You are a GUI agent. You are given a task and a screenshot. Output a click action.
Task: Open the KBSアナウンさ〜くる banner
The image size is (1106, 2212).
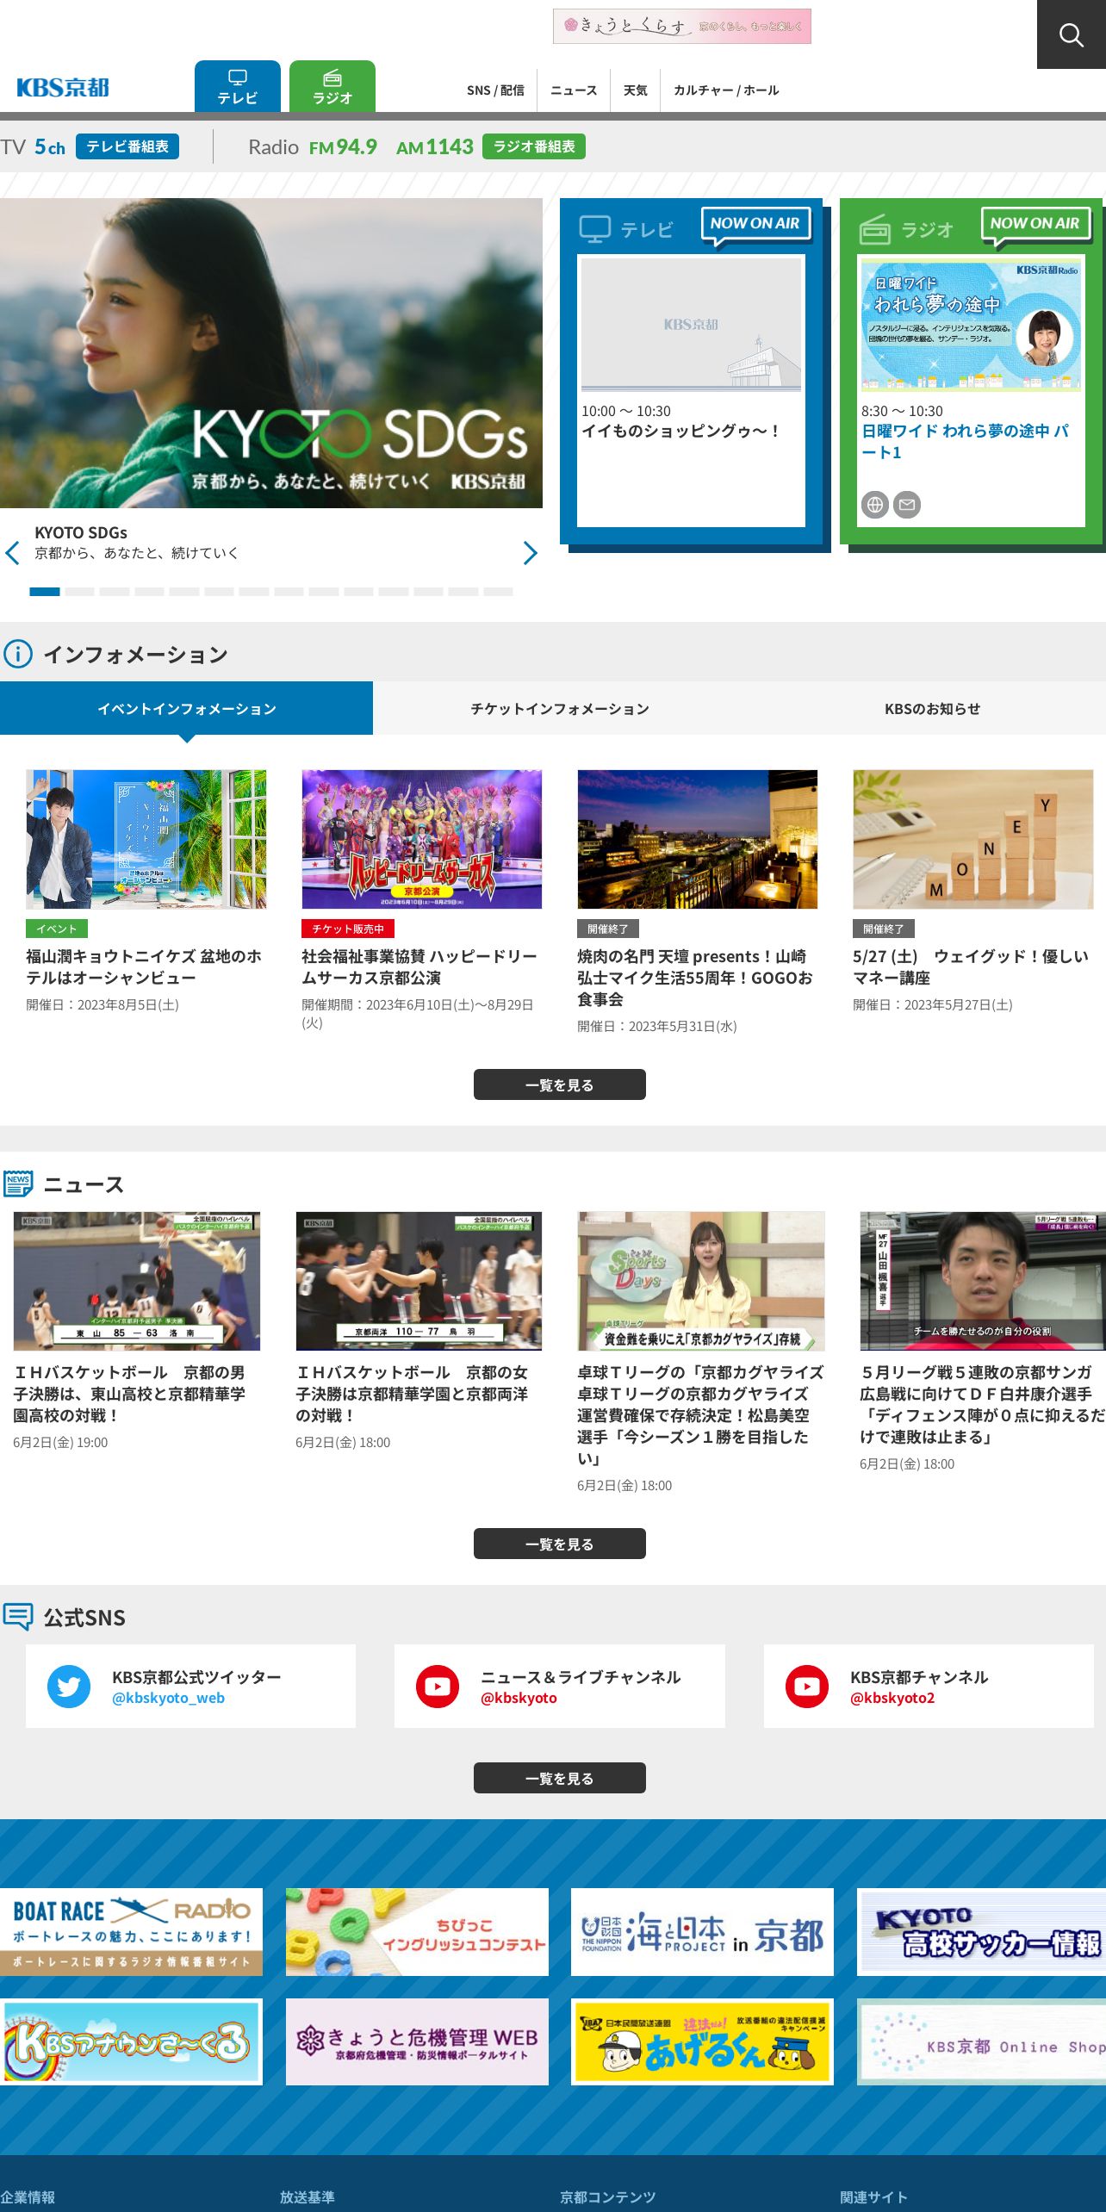131,2041
